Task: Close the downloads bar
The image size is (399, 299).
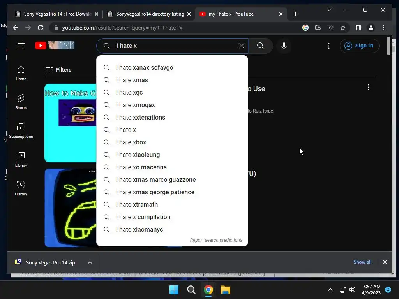Action: coord(385,262)
